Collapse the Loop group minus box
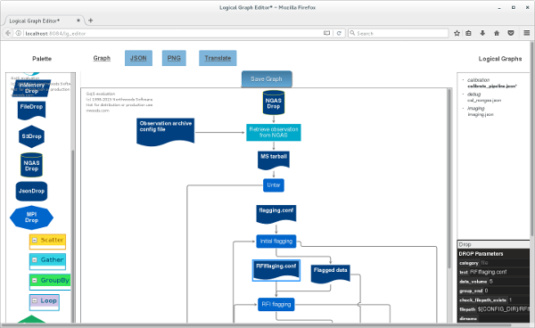The image size is (535, 328). click(35, 300)
